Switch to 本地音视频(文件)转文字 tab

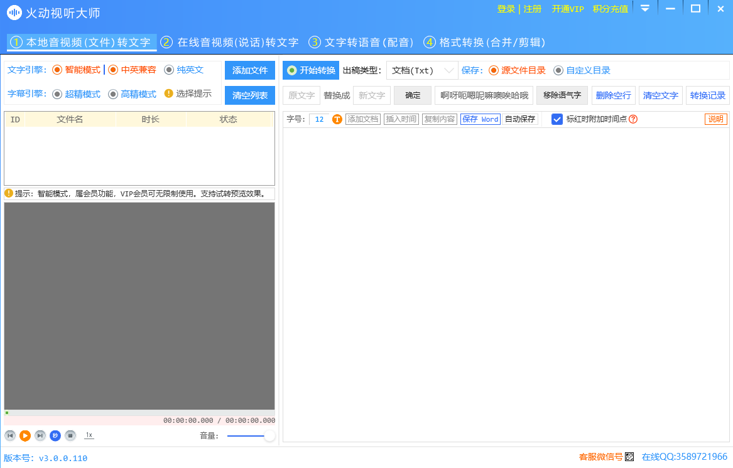pyautogui.click(x=82, y=43)
